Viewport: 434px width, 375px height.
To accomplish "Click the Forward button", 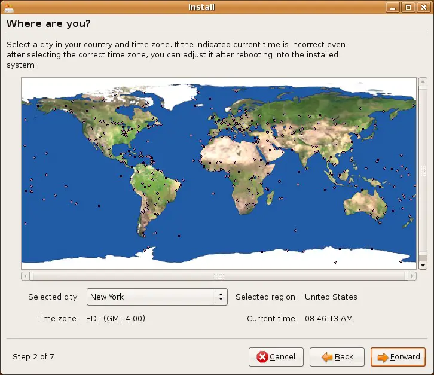I will click(398, 357).
